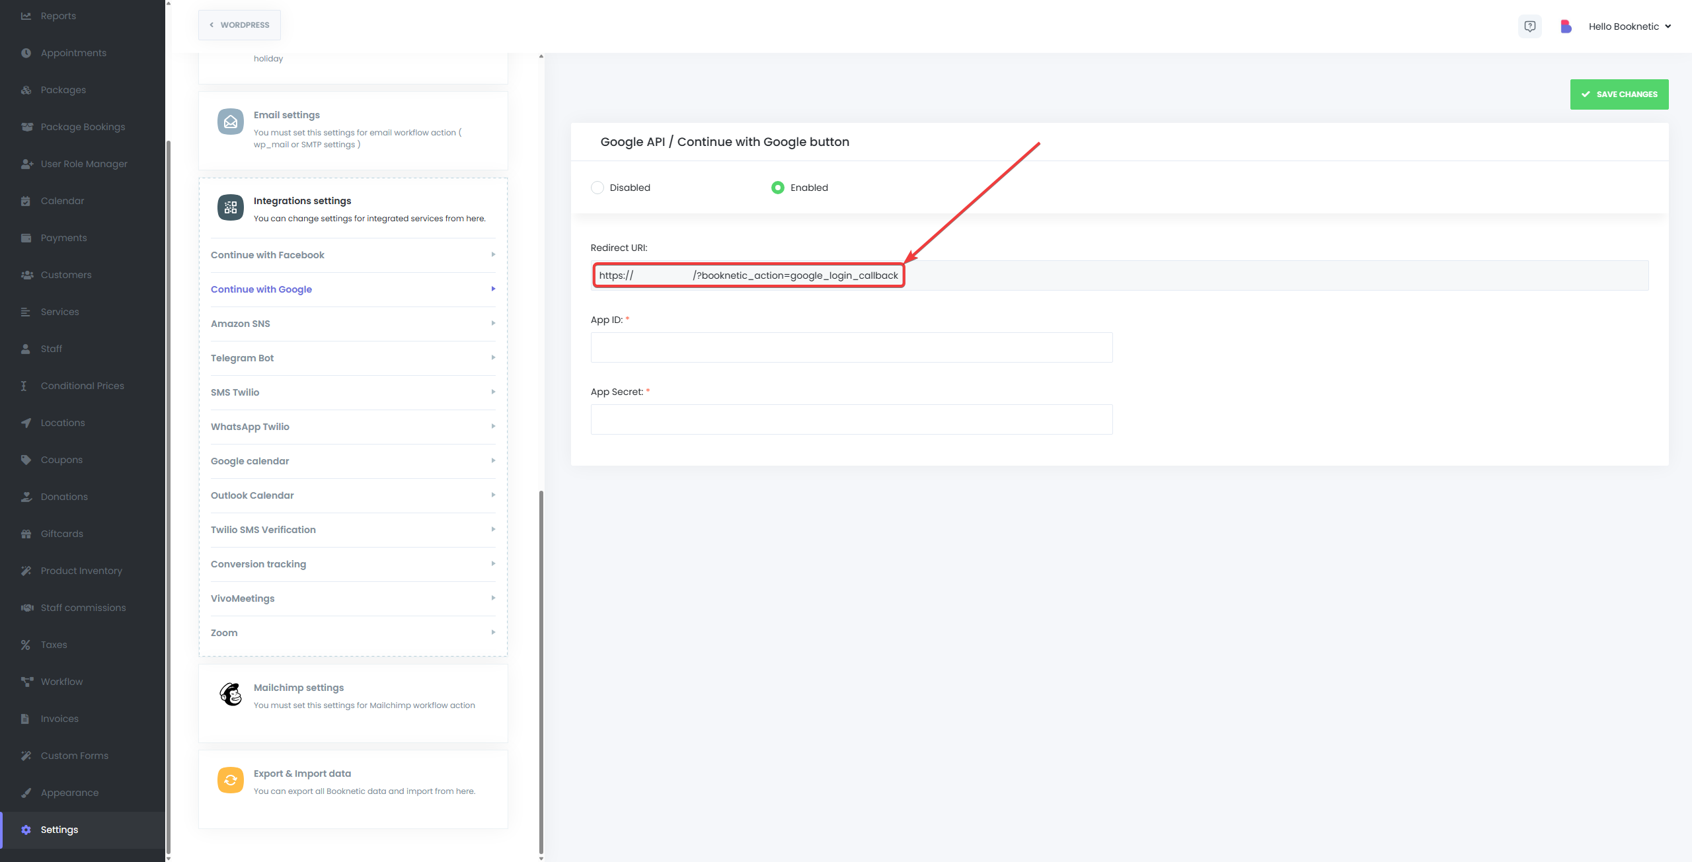Click the Donations hand icon
1692x862 pixels.
tap(26, 497)
